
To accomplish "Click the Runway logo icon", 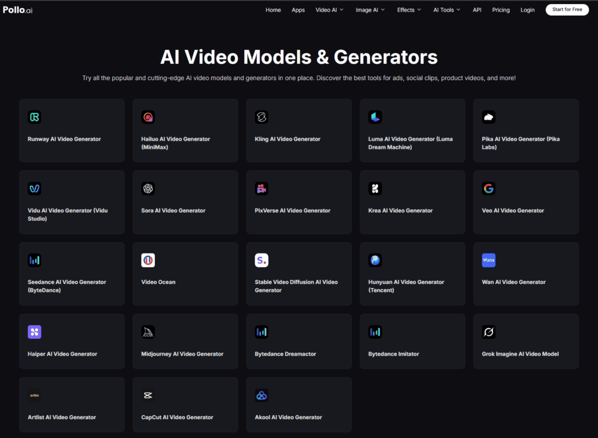I will 34,117.
